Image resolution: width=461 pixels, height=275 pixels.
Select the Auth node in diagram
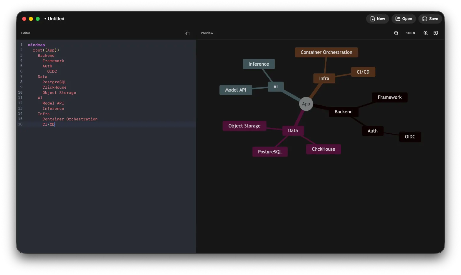[x=373, y=131]
